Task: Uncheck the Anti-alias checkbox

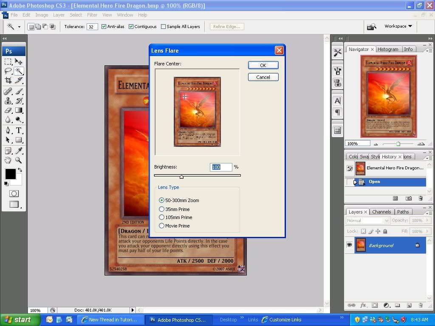Action: tap(104, 26)
